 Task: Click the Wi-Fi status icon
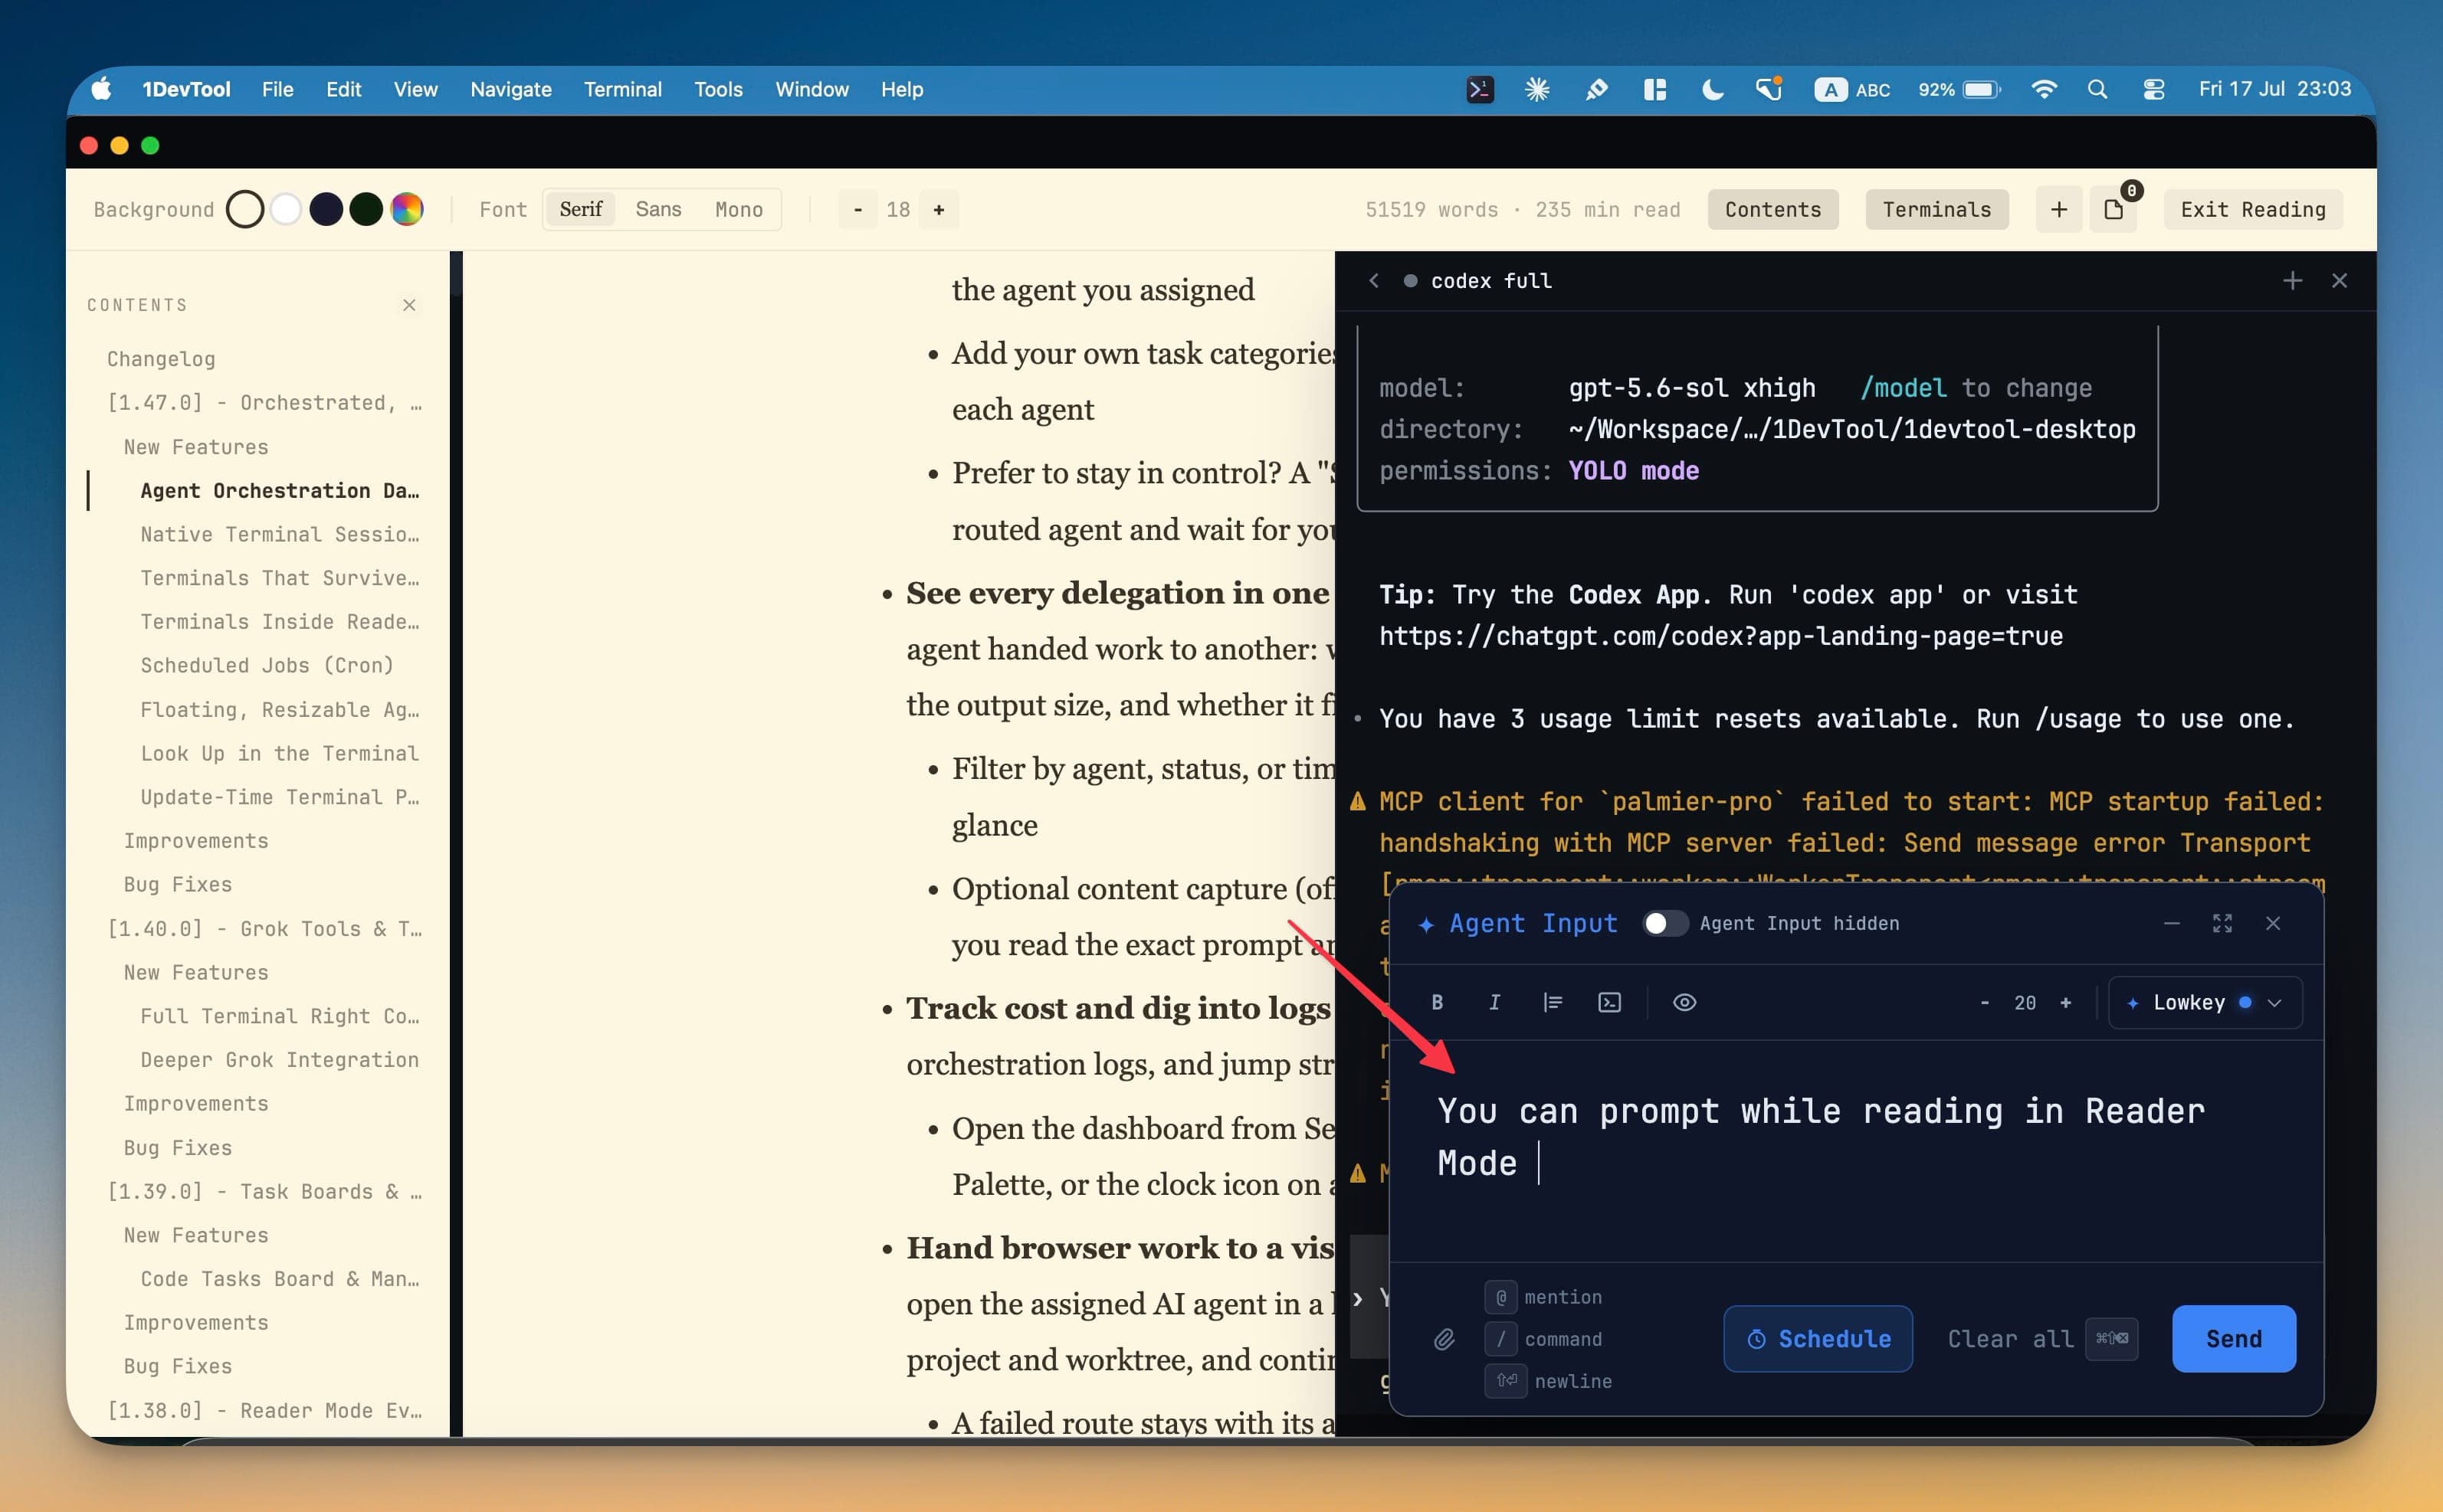click(2043, 89)
